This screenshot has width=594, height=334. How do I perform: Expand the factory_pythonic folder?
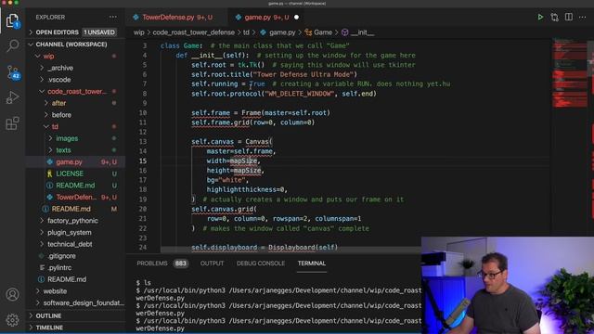pyautogui.click(x=75, y=221)
